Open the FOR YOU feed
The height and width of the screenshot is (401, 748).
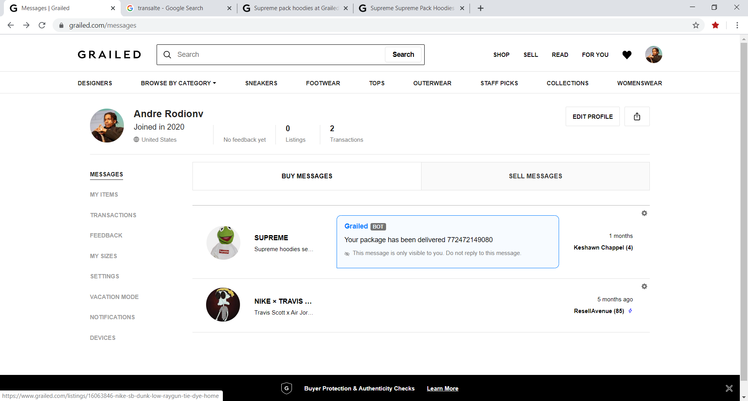(595, 55)
